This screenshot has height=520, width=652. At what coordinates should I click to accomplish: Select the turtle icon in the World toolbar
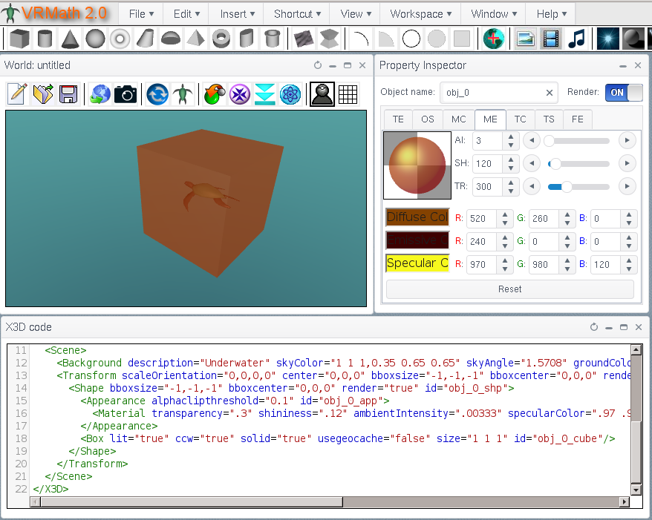point(183,93)
